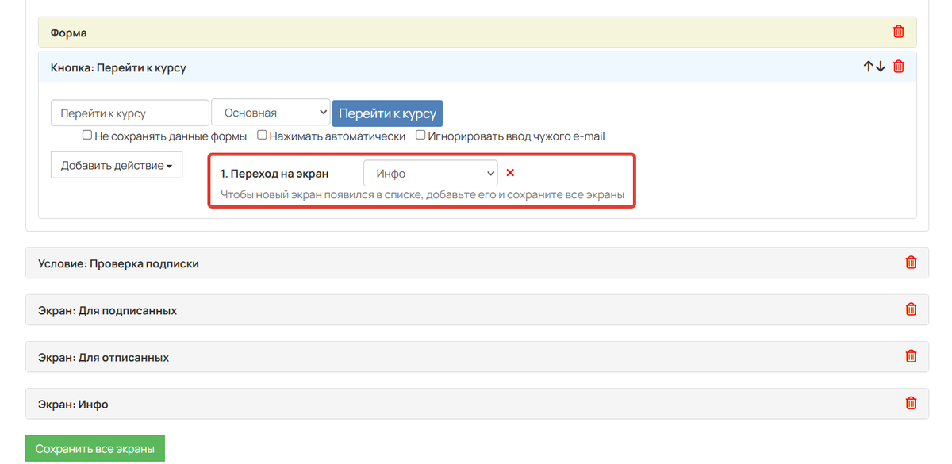Delete the 'Условие: Проверка подписки' block
The height and width of the screenshot is (464, 952).
tap(911, 263)
